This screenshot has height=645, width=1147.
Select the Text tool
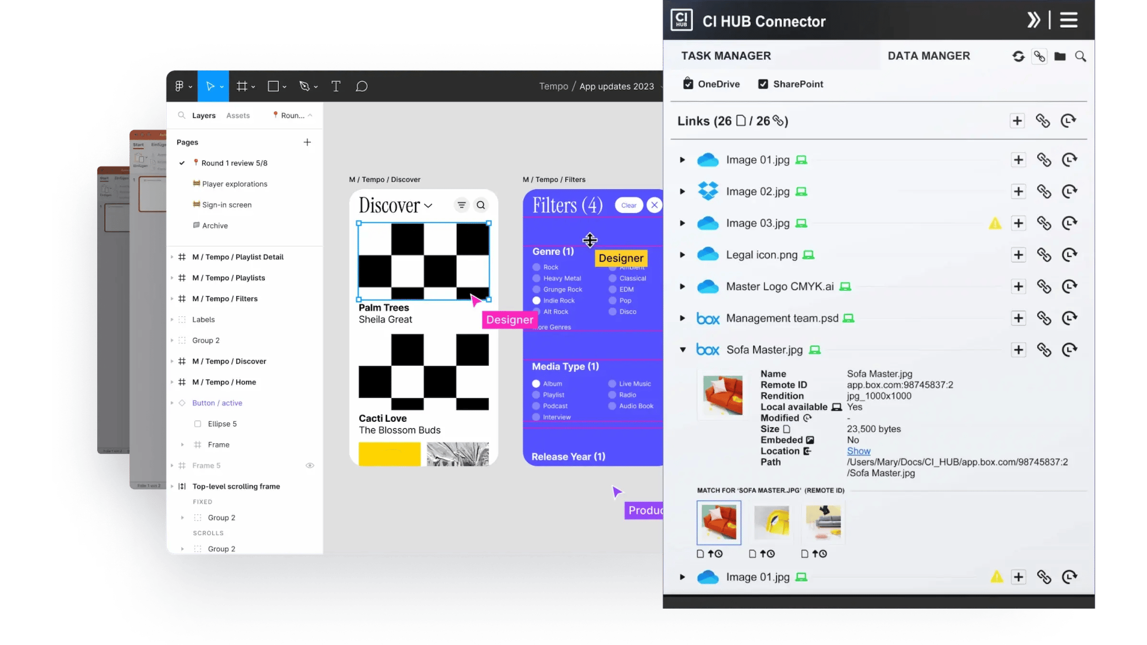coord(336,86)
